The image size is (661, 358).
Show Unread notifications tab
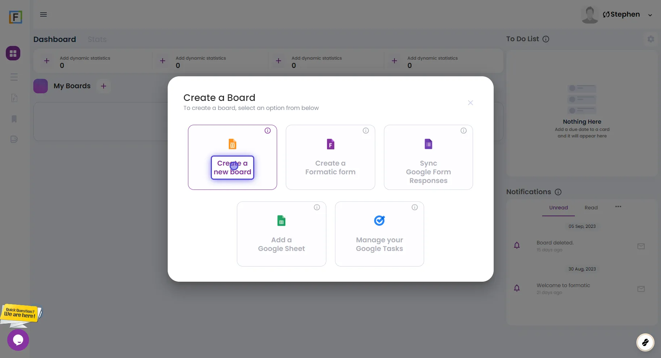558,208
